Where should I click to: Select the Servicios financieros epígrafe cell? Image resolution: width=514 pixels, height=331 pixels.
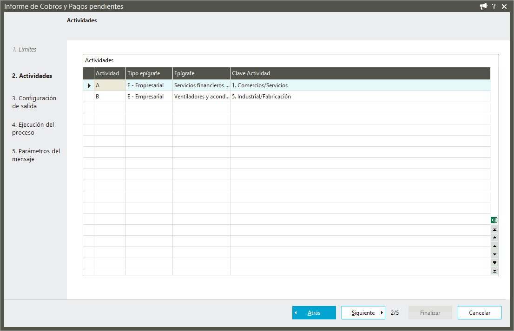click(x=201, y=85)
